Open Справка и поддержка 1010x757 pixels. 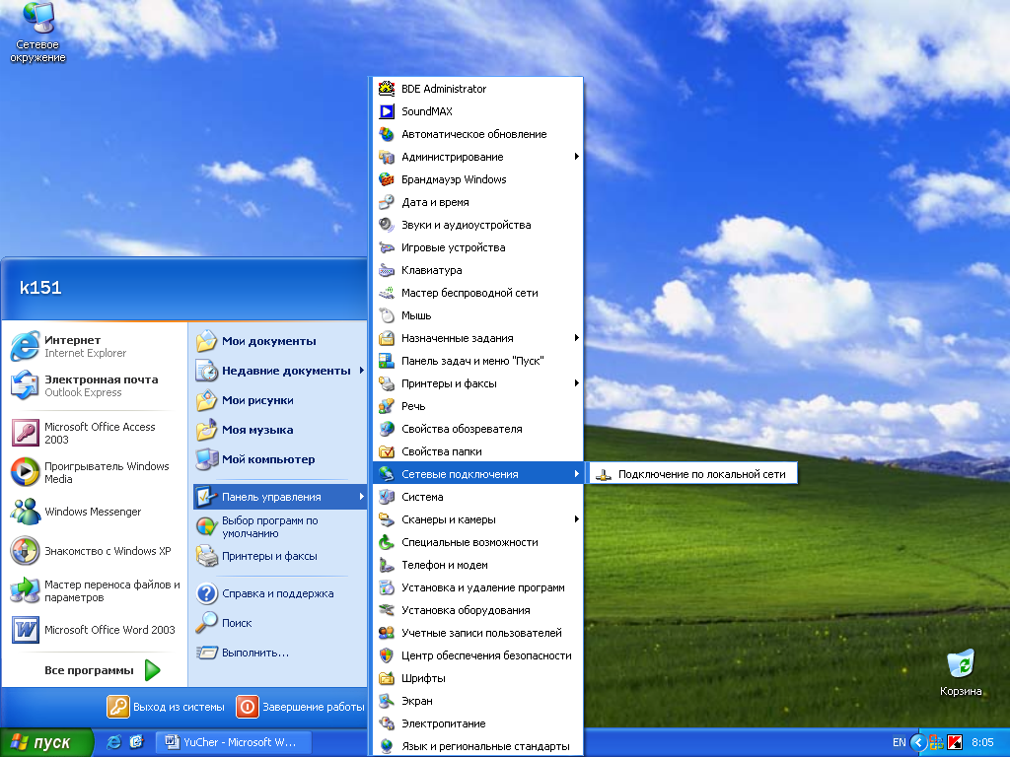[279, 593]
